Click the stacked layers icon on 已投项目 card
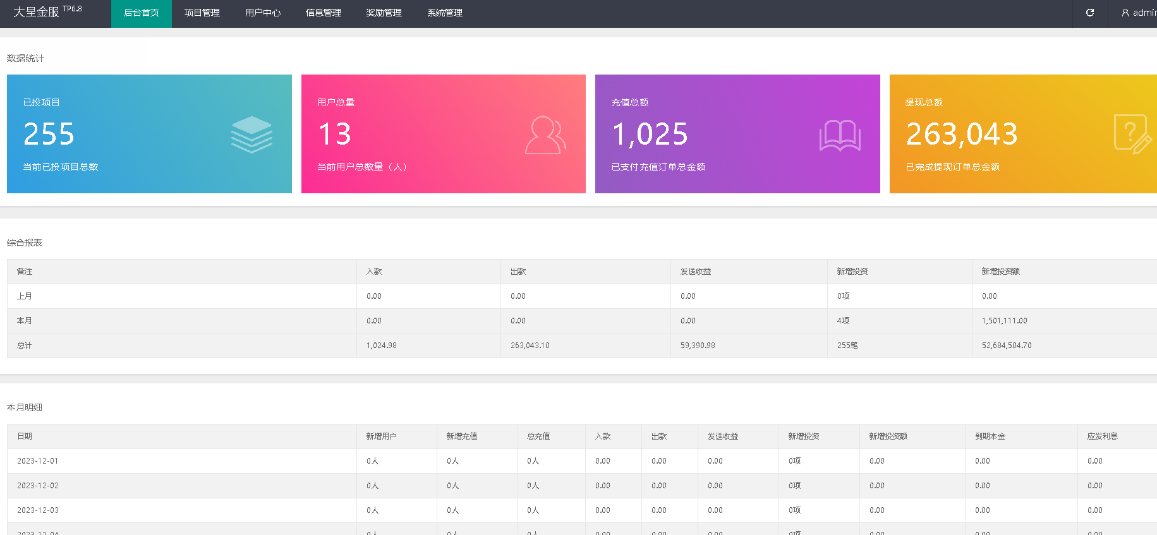This screenshot has width=1157, height=535. point(251,135)
